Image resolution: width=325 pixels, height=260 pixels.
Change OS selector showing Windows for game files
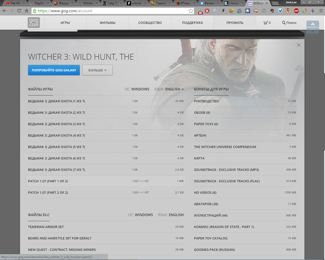click(140, 89)
